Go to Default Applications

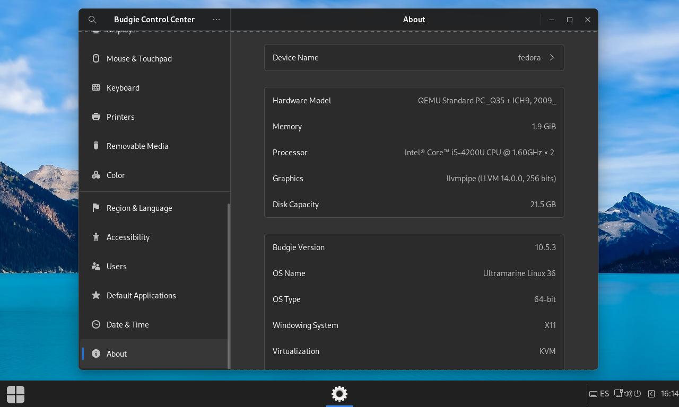[x=154, y=295]
